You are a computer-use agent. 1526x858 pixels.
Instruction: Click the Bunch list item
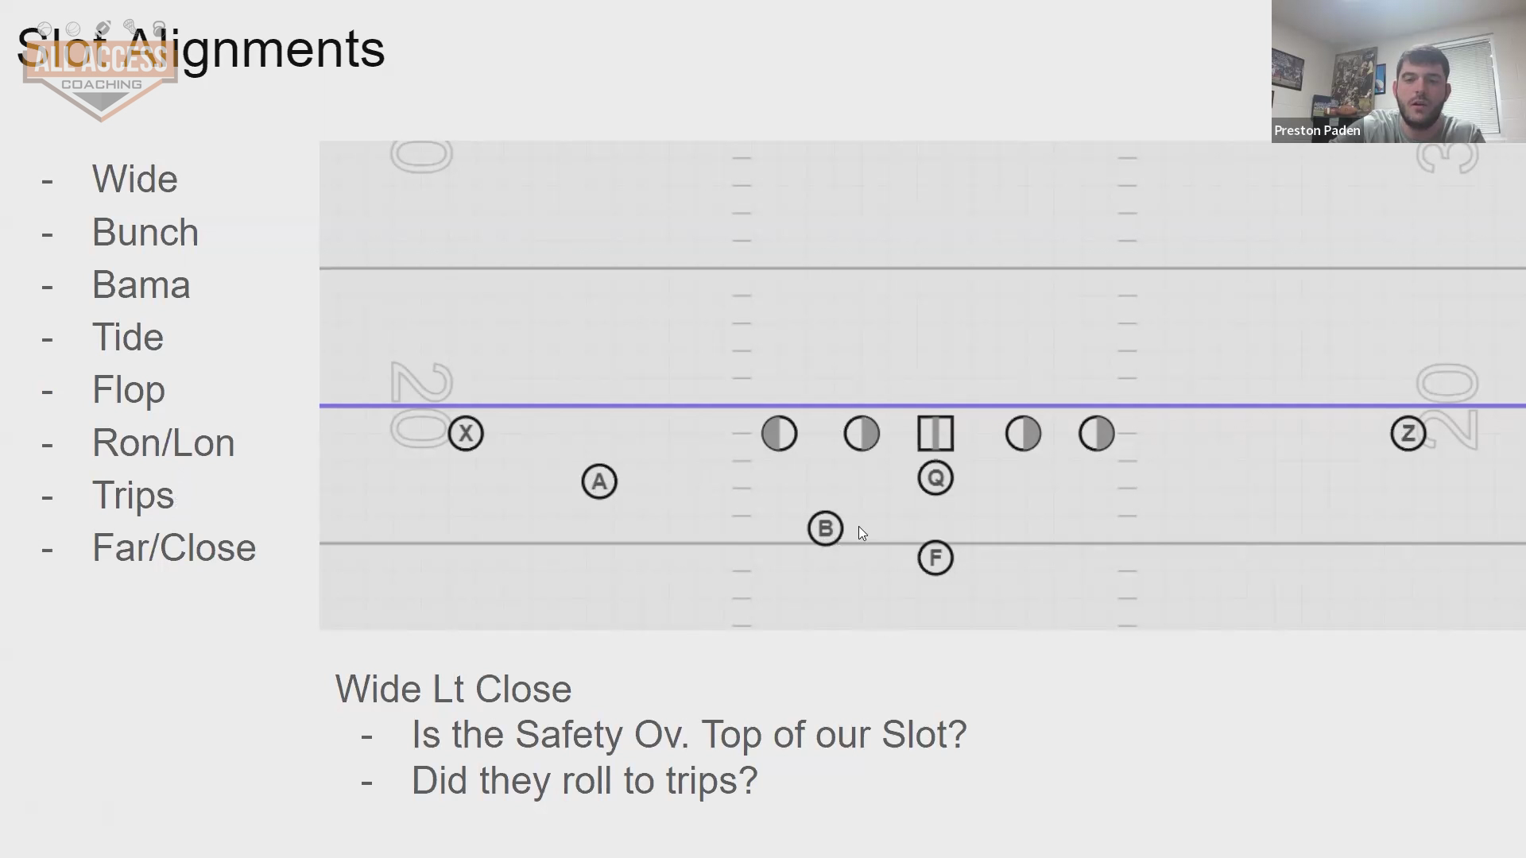point(145,233)
